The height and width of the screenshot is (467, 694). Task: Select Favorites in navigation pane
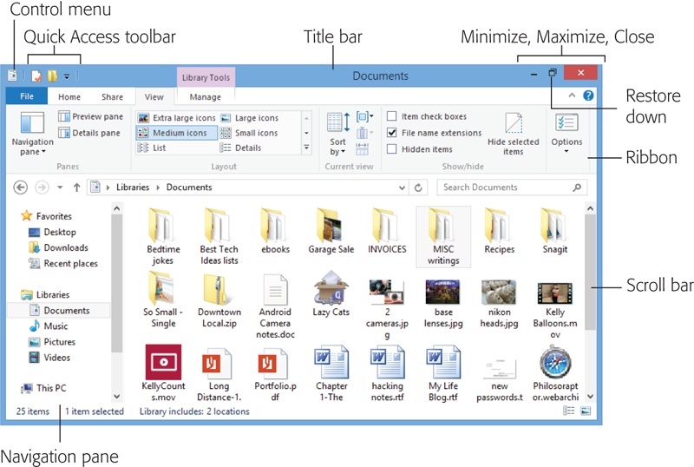tap(47, 216)
